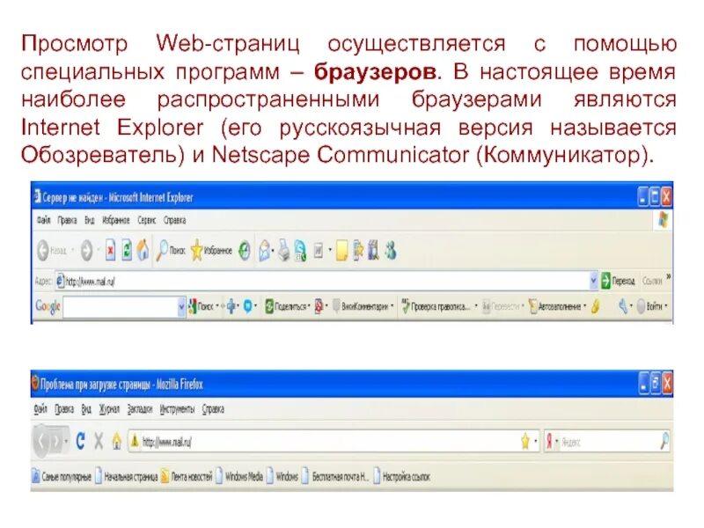Click the Forward arrow in Internet Explorer
The image size is (704, 528).
86,251
